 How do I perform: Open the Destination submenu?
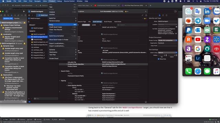click(x=63, y=52)
